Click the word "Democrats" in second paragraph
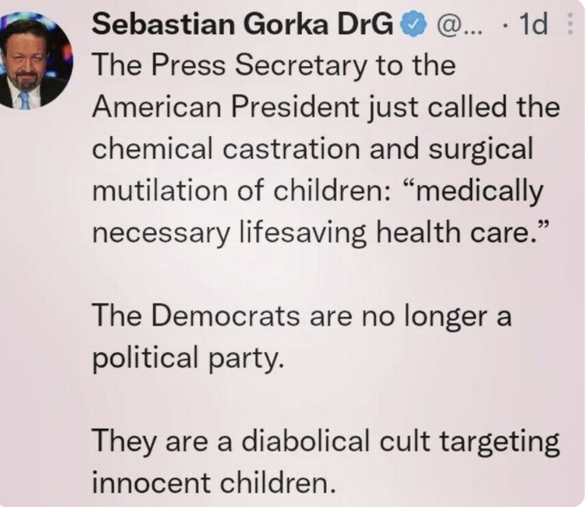 click(x=225, y=315)
